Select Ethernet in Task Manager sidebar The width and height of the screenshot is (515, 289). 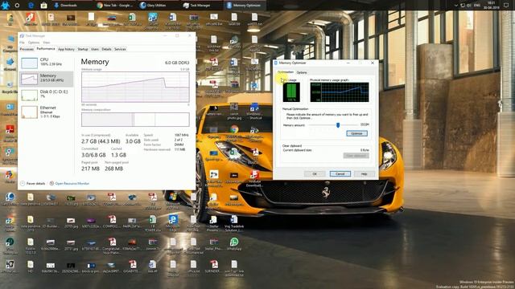[47, 112]
